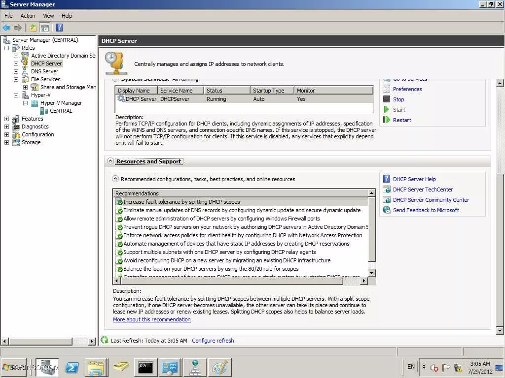Click the Storage node icon
The width and height of the screenshot is (505, 378).
tap(15, 142)
